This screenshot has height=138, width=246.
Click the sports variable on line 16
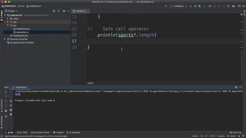click(126, 35)
